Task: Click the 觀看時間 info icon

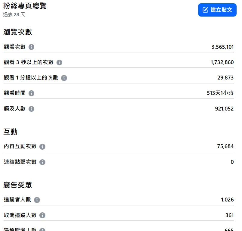Action: [31, 93]
